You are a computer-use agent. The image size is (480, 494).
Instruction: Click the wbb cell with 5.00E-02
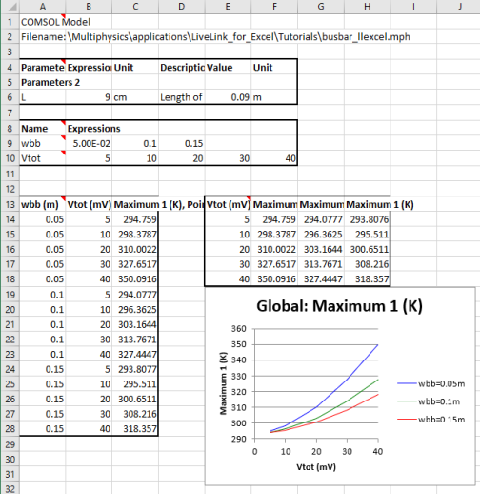pyautogui.click(x=89, y=143)
